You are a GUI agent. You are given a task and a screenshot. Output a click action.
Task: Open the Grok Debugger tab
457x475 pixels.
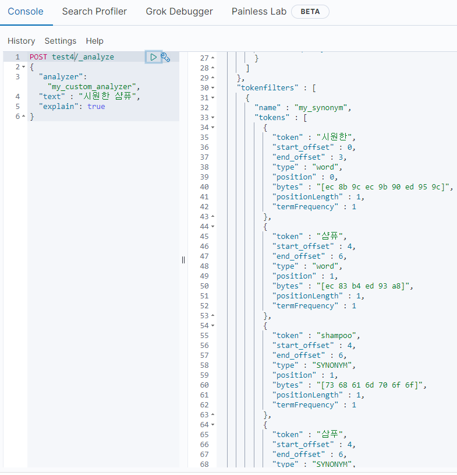point(179,12)
